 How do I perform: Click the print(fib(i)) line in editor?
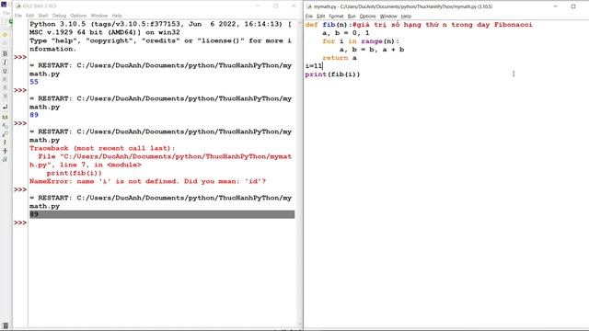(332, 74)
